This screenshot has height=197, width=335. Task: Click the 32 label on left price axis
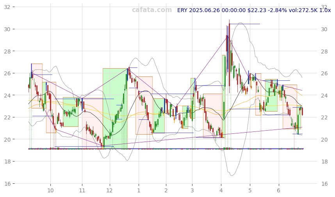(7, 7)
